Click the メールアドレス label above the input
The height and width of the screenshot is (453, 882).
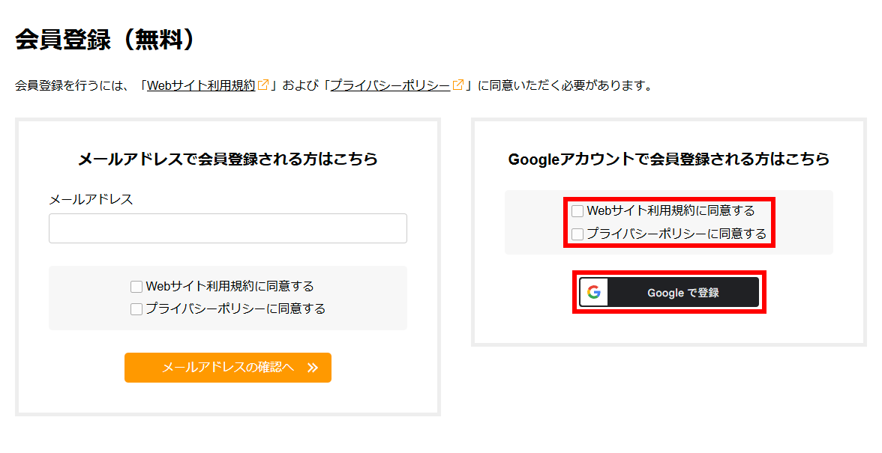pyautogui.click(x=91, y=199)
